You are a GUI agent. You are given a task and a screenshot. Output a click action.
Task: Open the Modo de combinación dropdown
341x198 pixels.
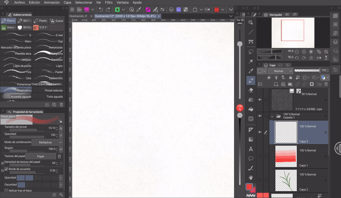click(46, 142)
